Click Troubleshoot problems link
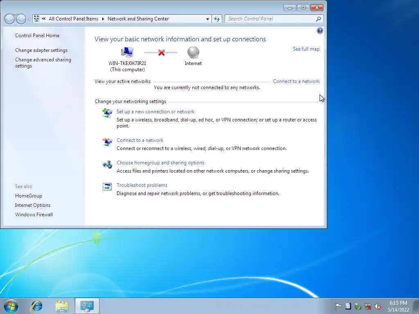The width and height of the screenshot is (419, 314). click(x=142, y=185)
